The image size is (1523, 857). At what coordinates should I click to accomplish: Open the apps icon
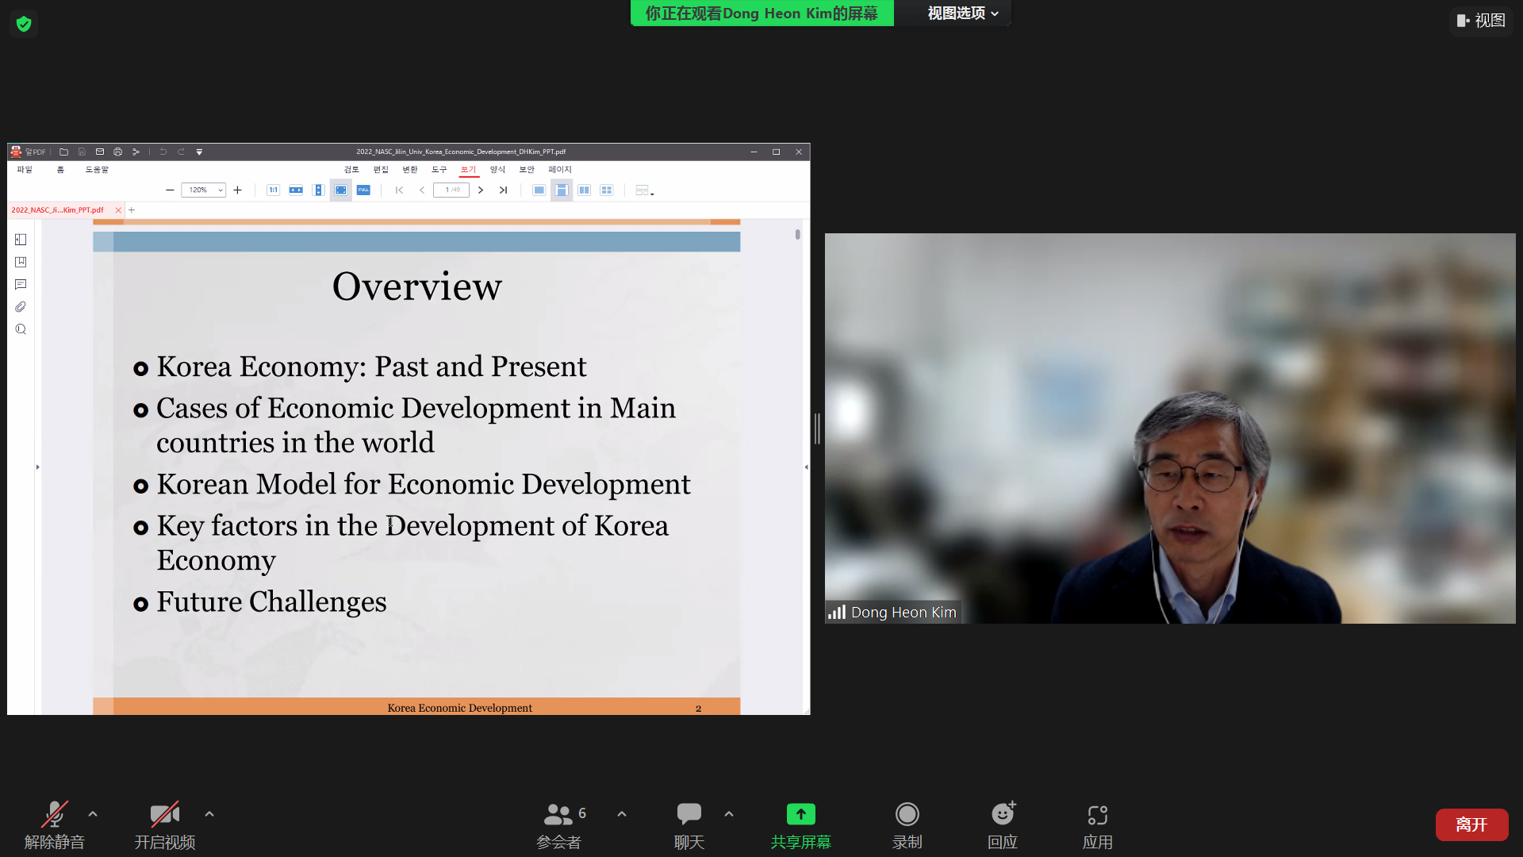pyautogui.click(x=1097, y=814)
